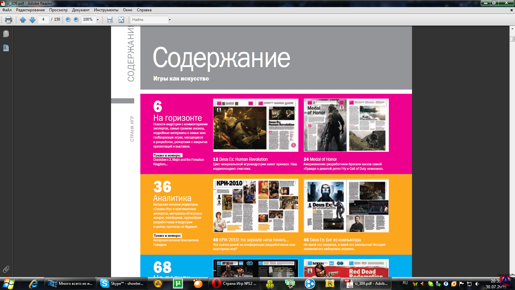
Task: Click the subtitle 'Игры как искусство'
Action: (x=181, y=79)
